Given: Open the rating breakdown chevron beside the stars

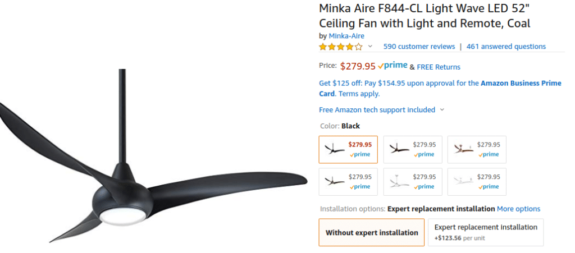Looking at the screenshot, I should tap(370, 47).
